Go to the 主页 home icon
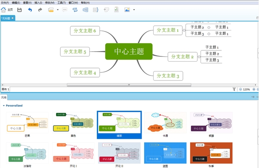The image size is (259, 168). coord(3,10)
